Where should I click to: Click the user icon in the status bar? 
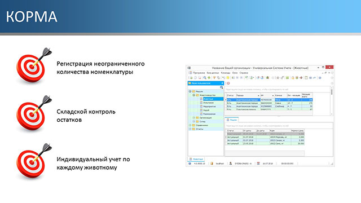pyautogui.click(x=230, y=164)
